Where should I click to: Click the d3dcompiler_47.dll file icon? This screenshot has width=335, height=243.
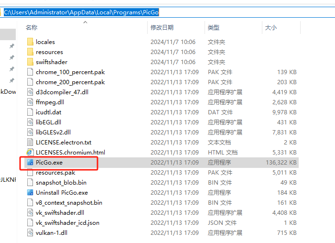tap(30, 92)
